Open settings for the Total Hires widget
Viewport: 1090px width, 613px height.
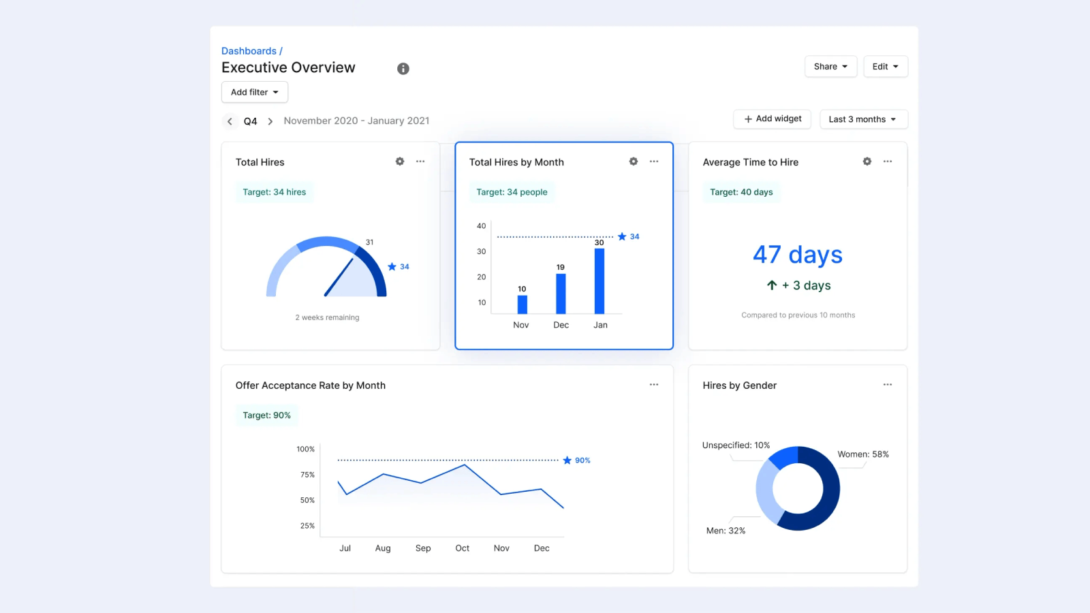[x=400, y=161]
